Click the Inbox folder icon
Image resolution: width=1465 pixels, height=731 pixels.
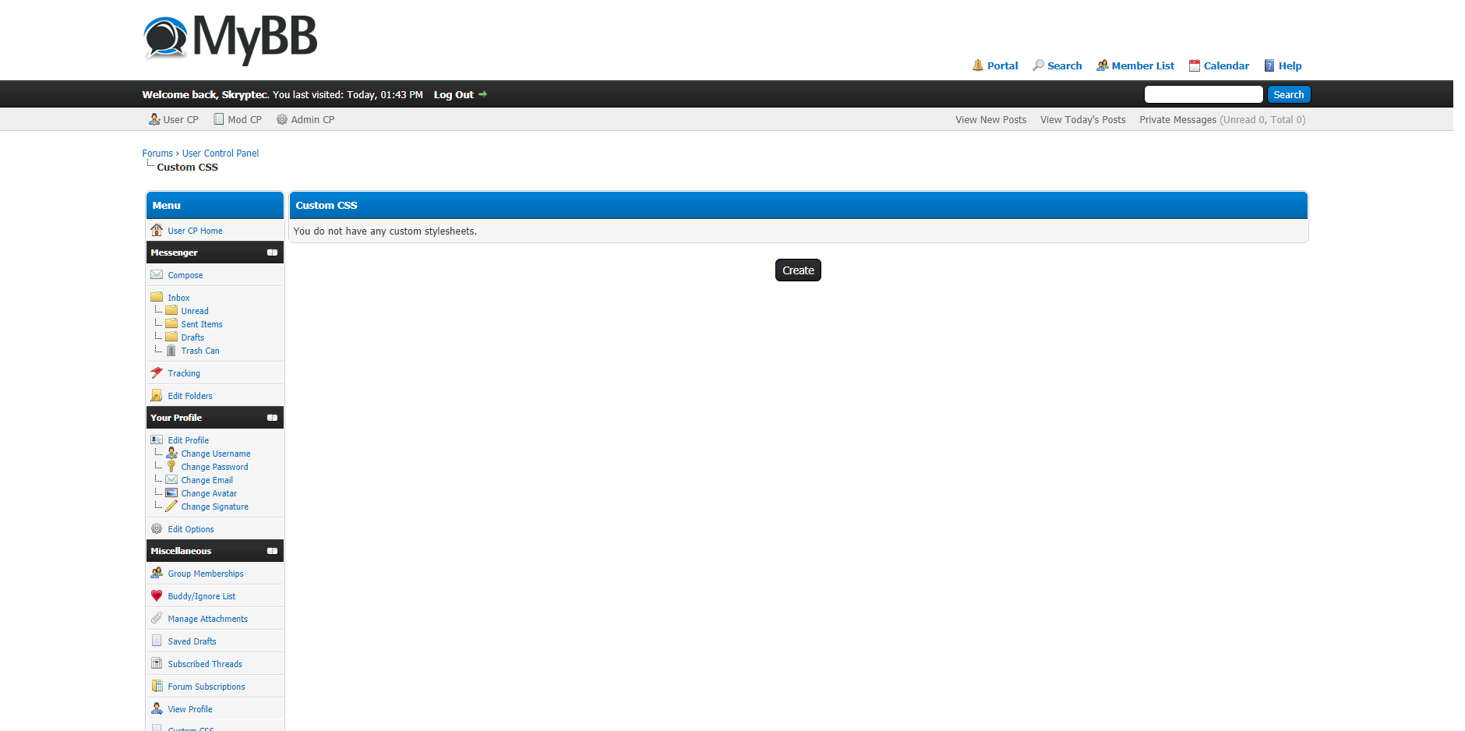click(157, 297)
